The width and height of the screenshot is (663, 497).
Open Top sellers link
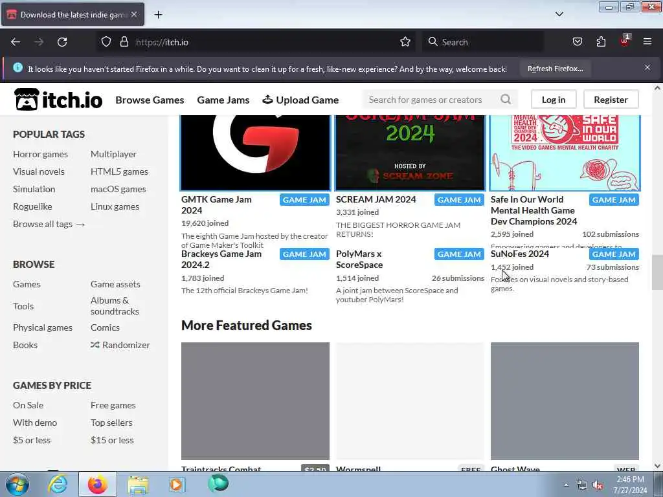tap(111, 423)
